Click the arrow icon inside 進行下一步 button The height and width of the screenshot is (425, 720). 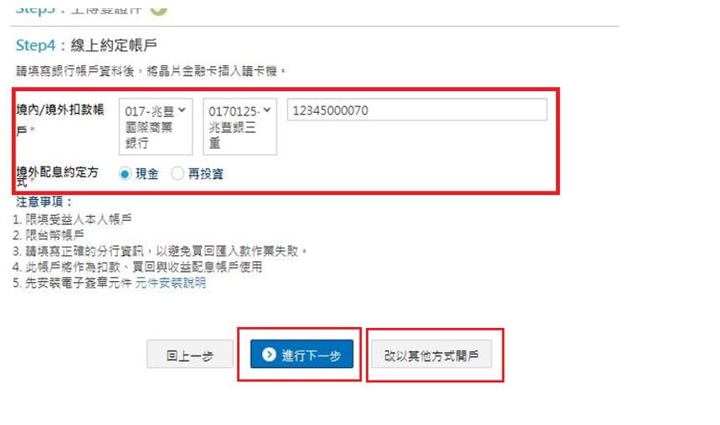click(269, 355)
